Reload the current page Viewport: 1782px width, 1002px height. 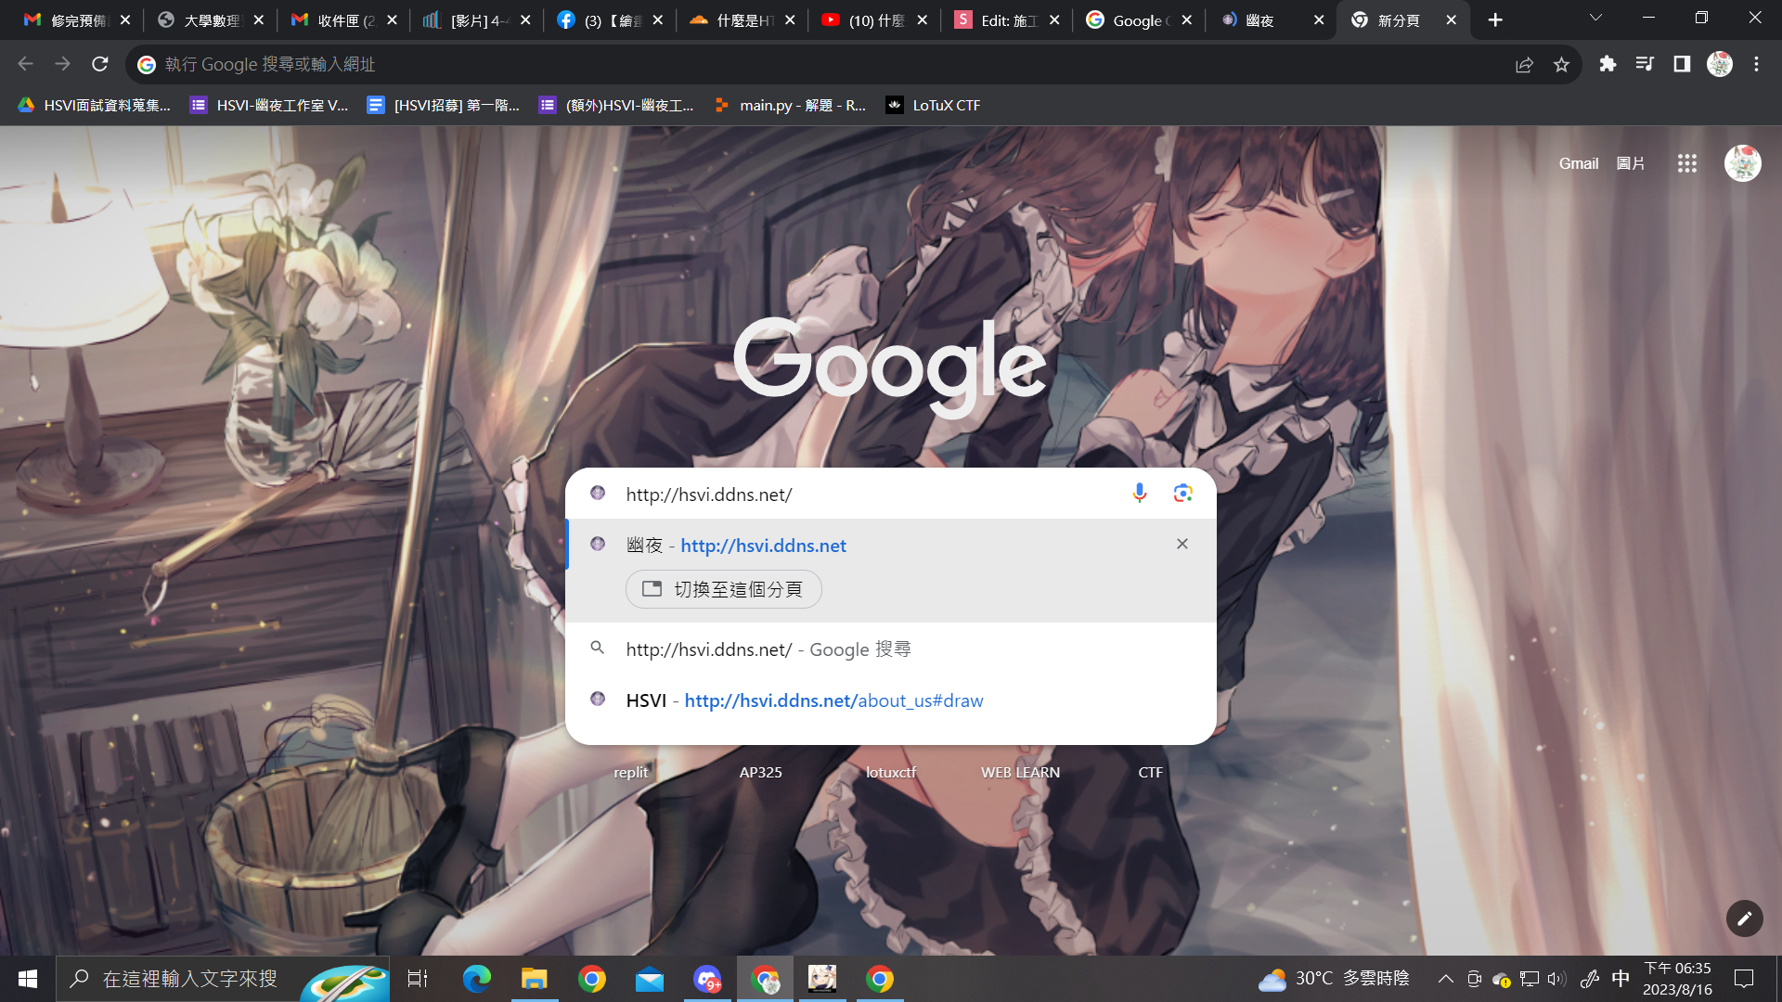pyautogui.click(x=100, y=64)
